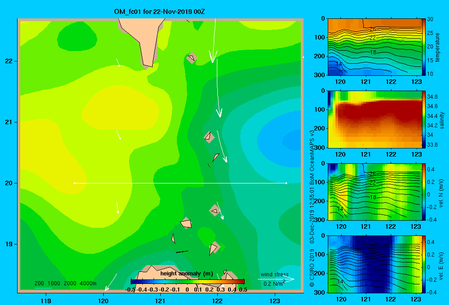
Task: Click the 'salinity' axis label
Action: [x=442, y=120]
